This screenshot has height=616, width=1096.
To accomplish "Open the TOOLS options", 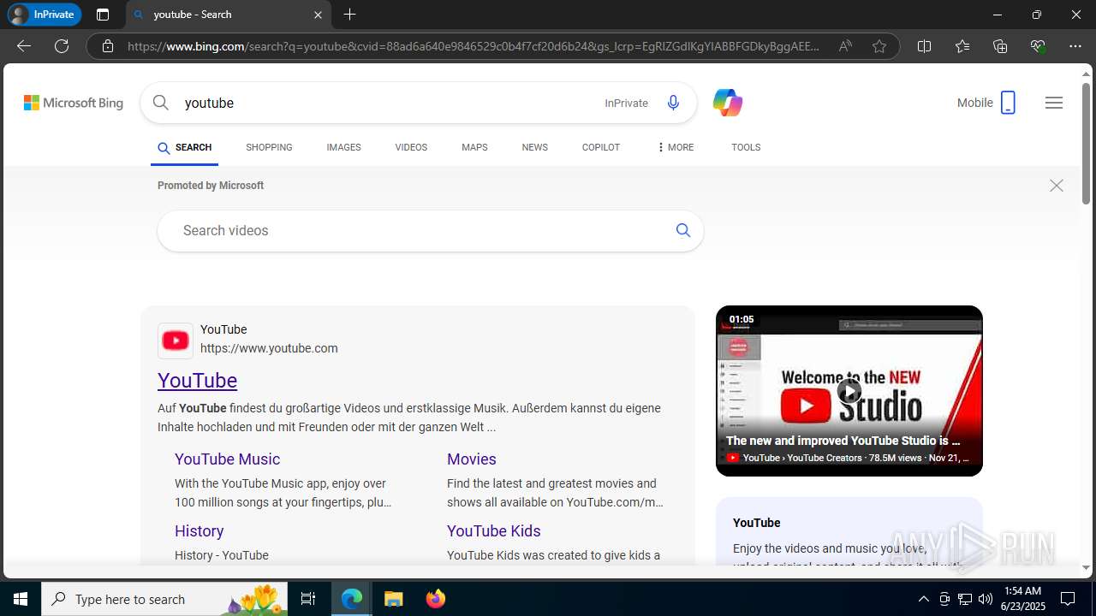I will (x=746, y=147).
